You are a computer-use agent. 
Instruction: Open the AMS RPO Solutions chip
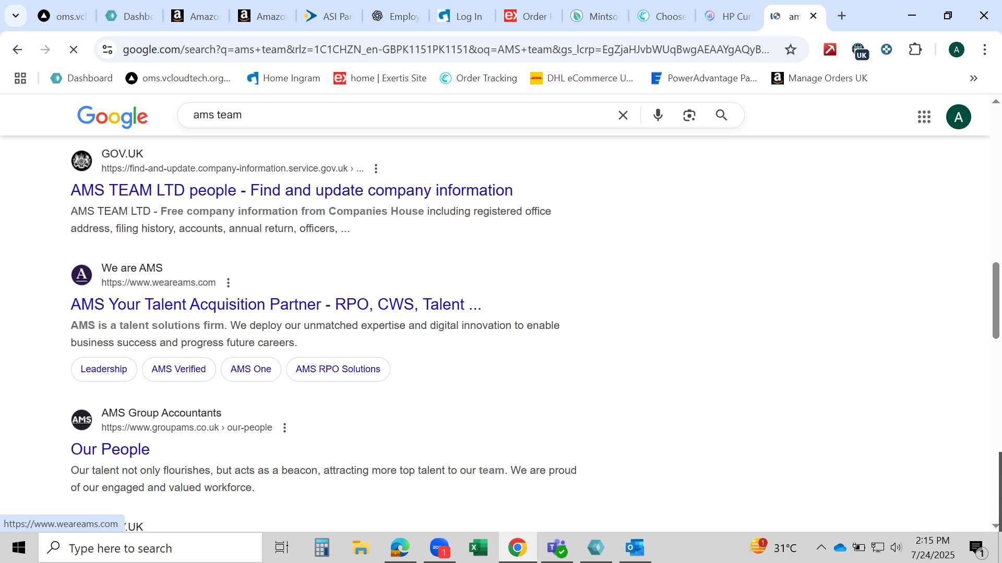(x=338, y=369)
